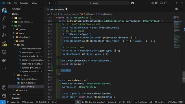The width and height of the screenshot is (185, 104).
Task: Expand the cloudinary folder
Action: click(x=14, y=37)
